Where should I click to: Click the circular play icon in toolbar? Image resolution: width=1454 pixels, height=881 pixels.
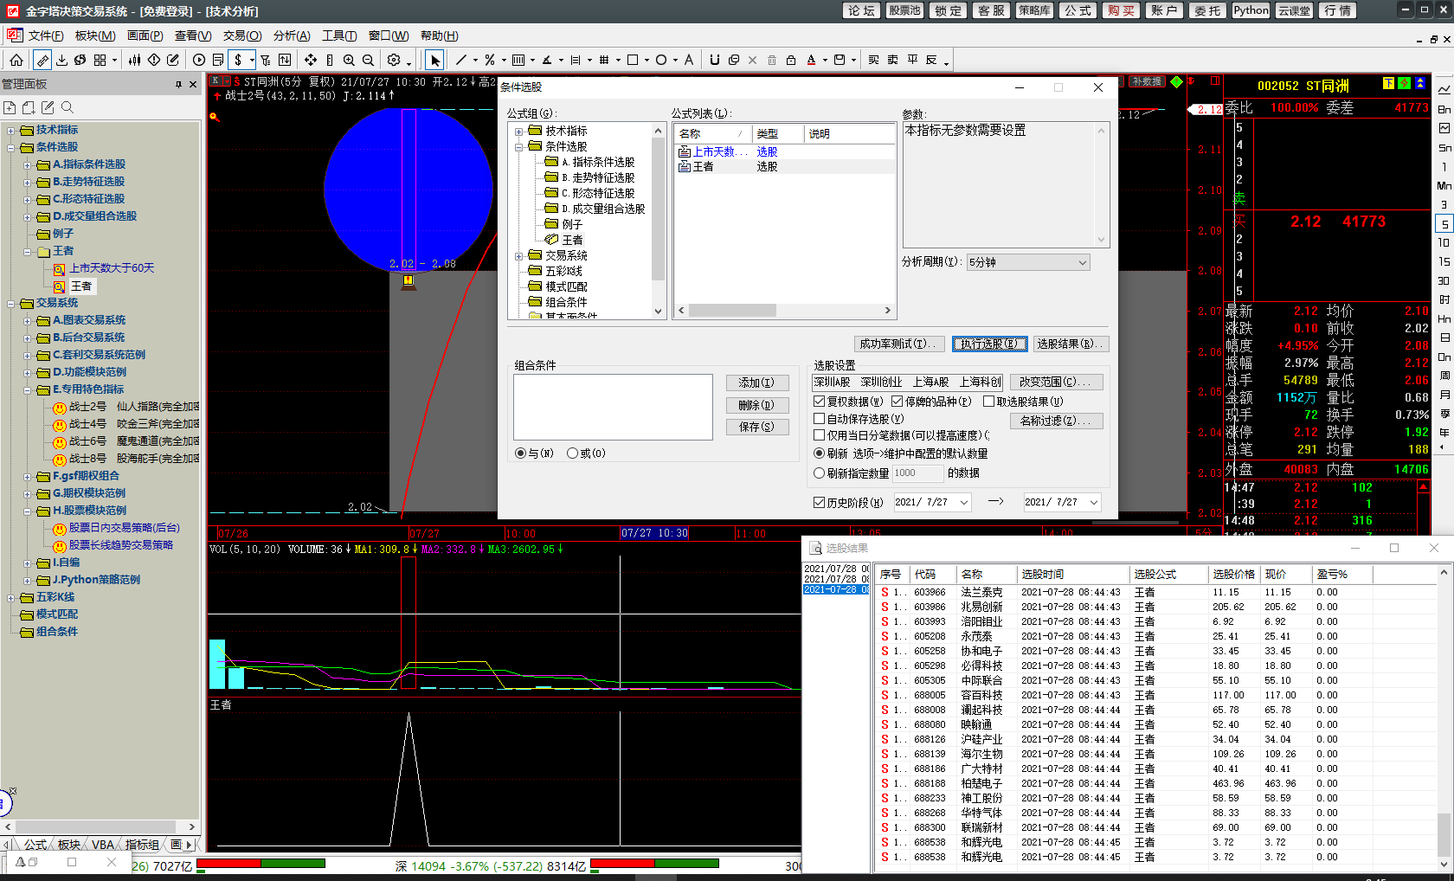pyautogui.click(x=199, y=60)
